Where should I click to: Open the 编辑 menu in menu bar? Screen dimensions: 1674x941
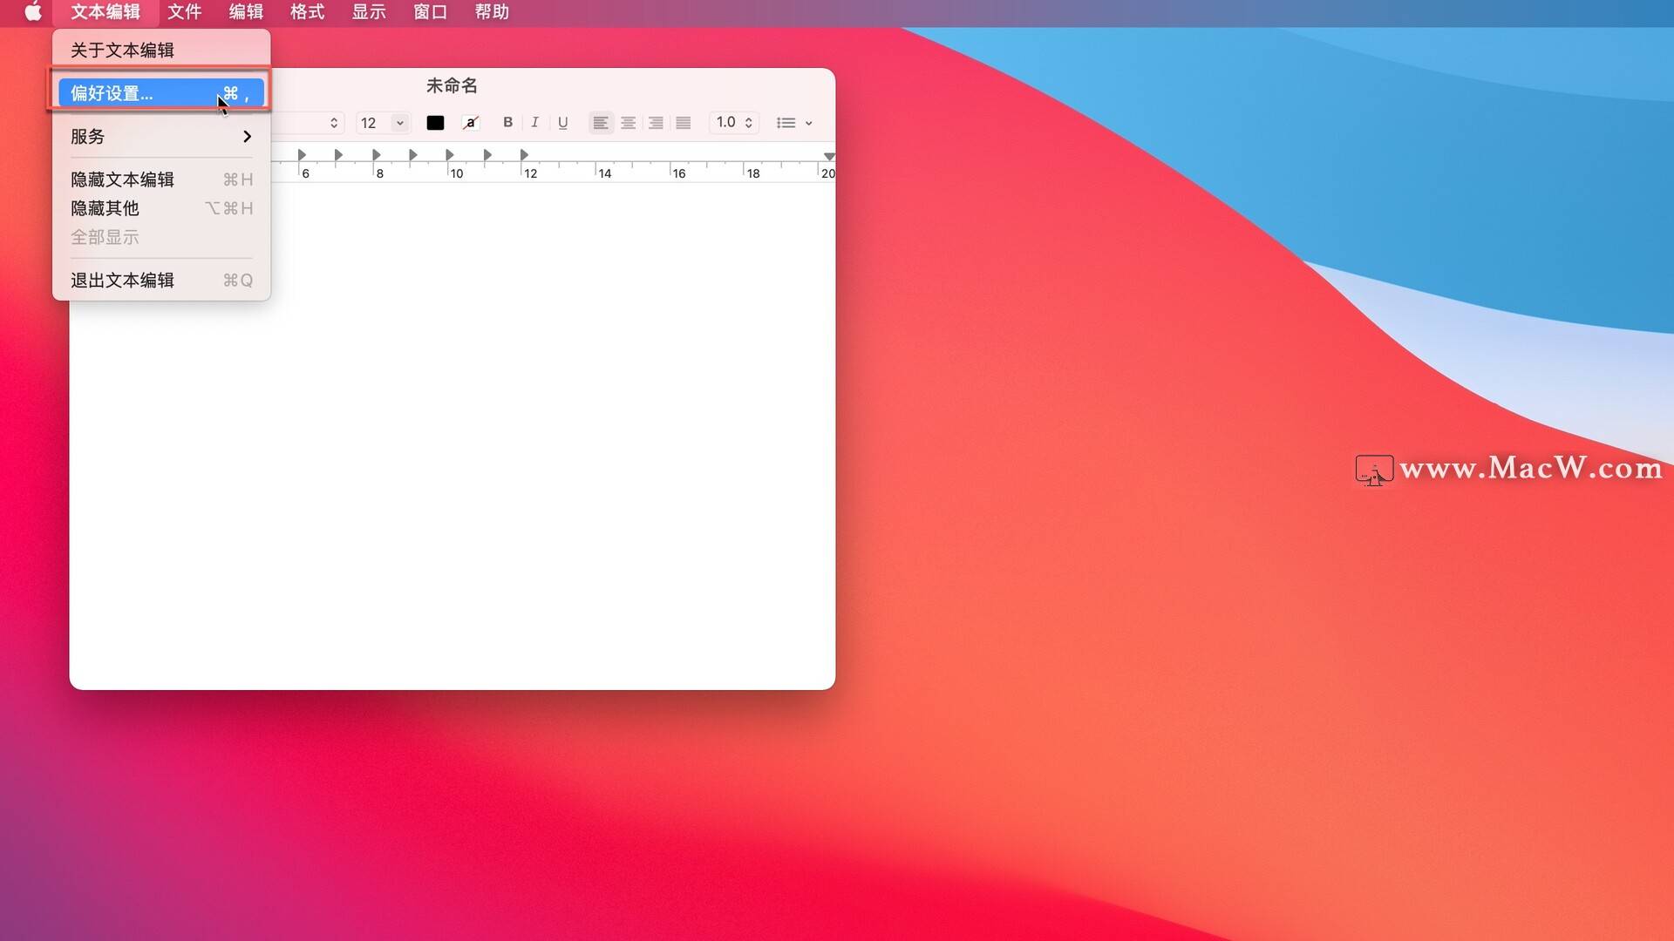[246, 12]
